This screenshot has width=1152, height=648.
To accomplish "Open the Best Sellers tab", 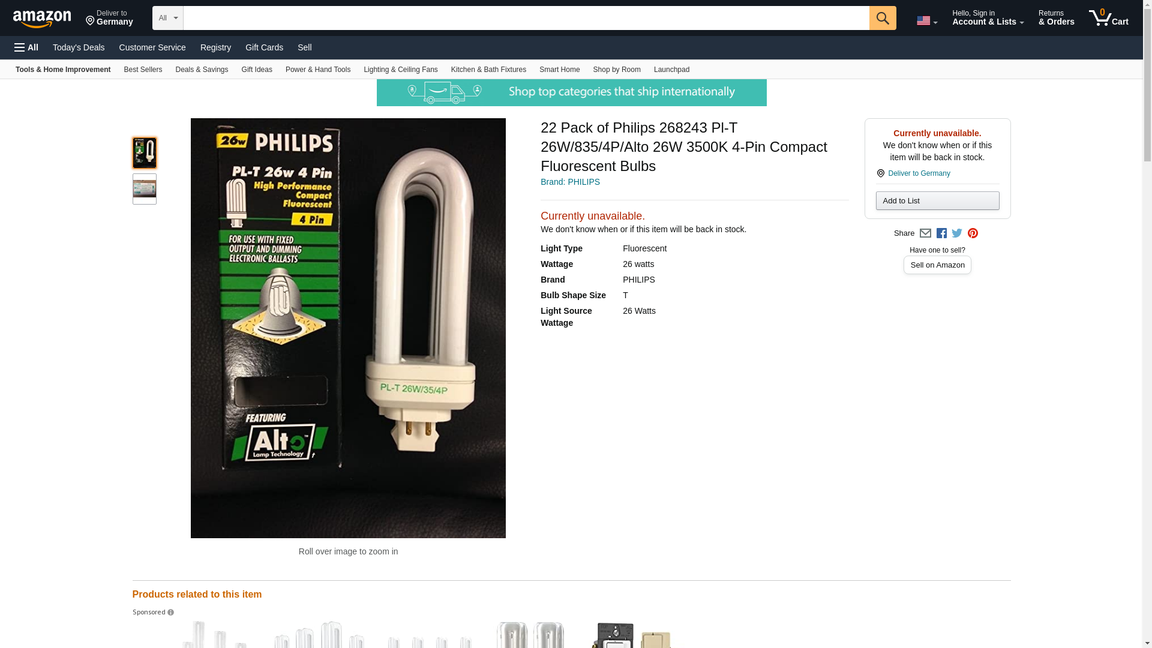I will coord(143,70).
